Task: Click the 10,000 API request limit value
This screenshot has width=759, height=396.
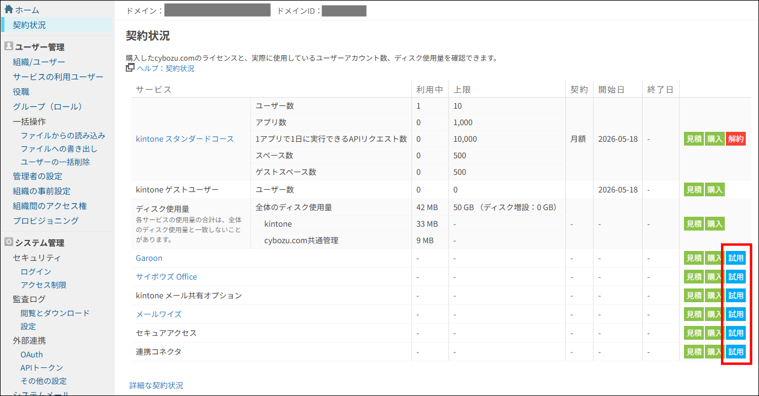Action: click(465, 139)
